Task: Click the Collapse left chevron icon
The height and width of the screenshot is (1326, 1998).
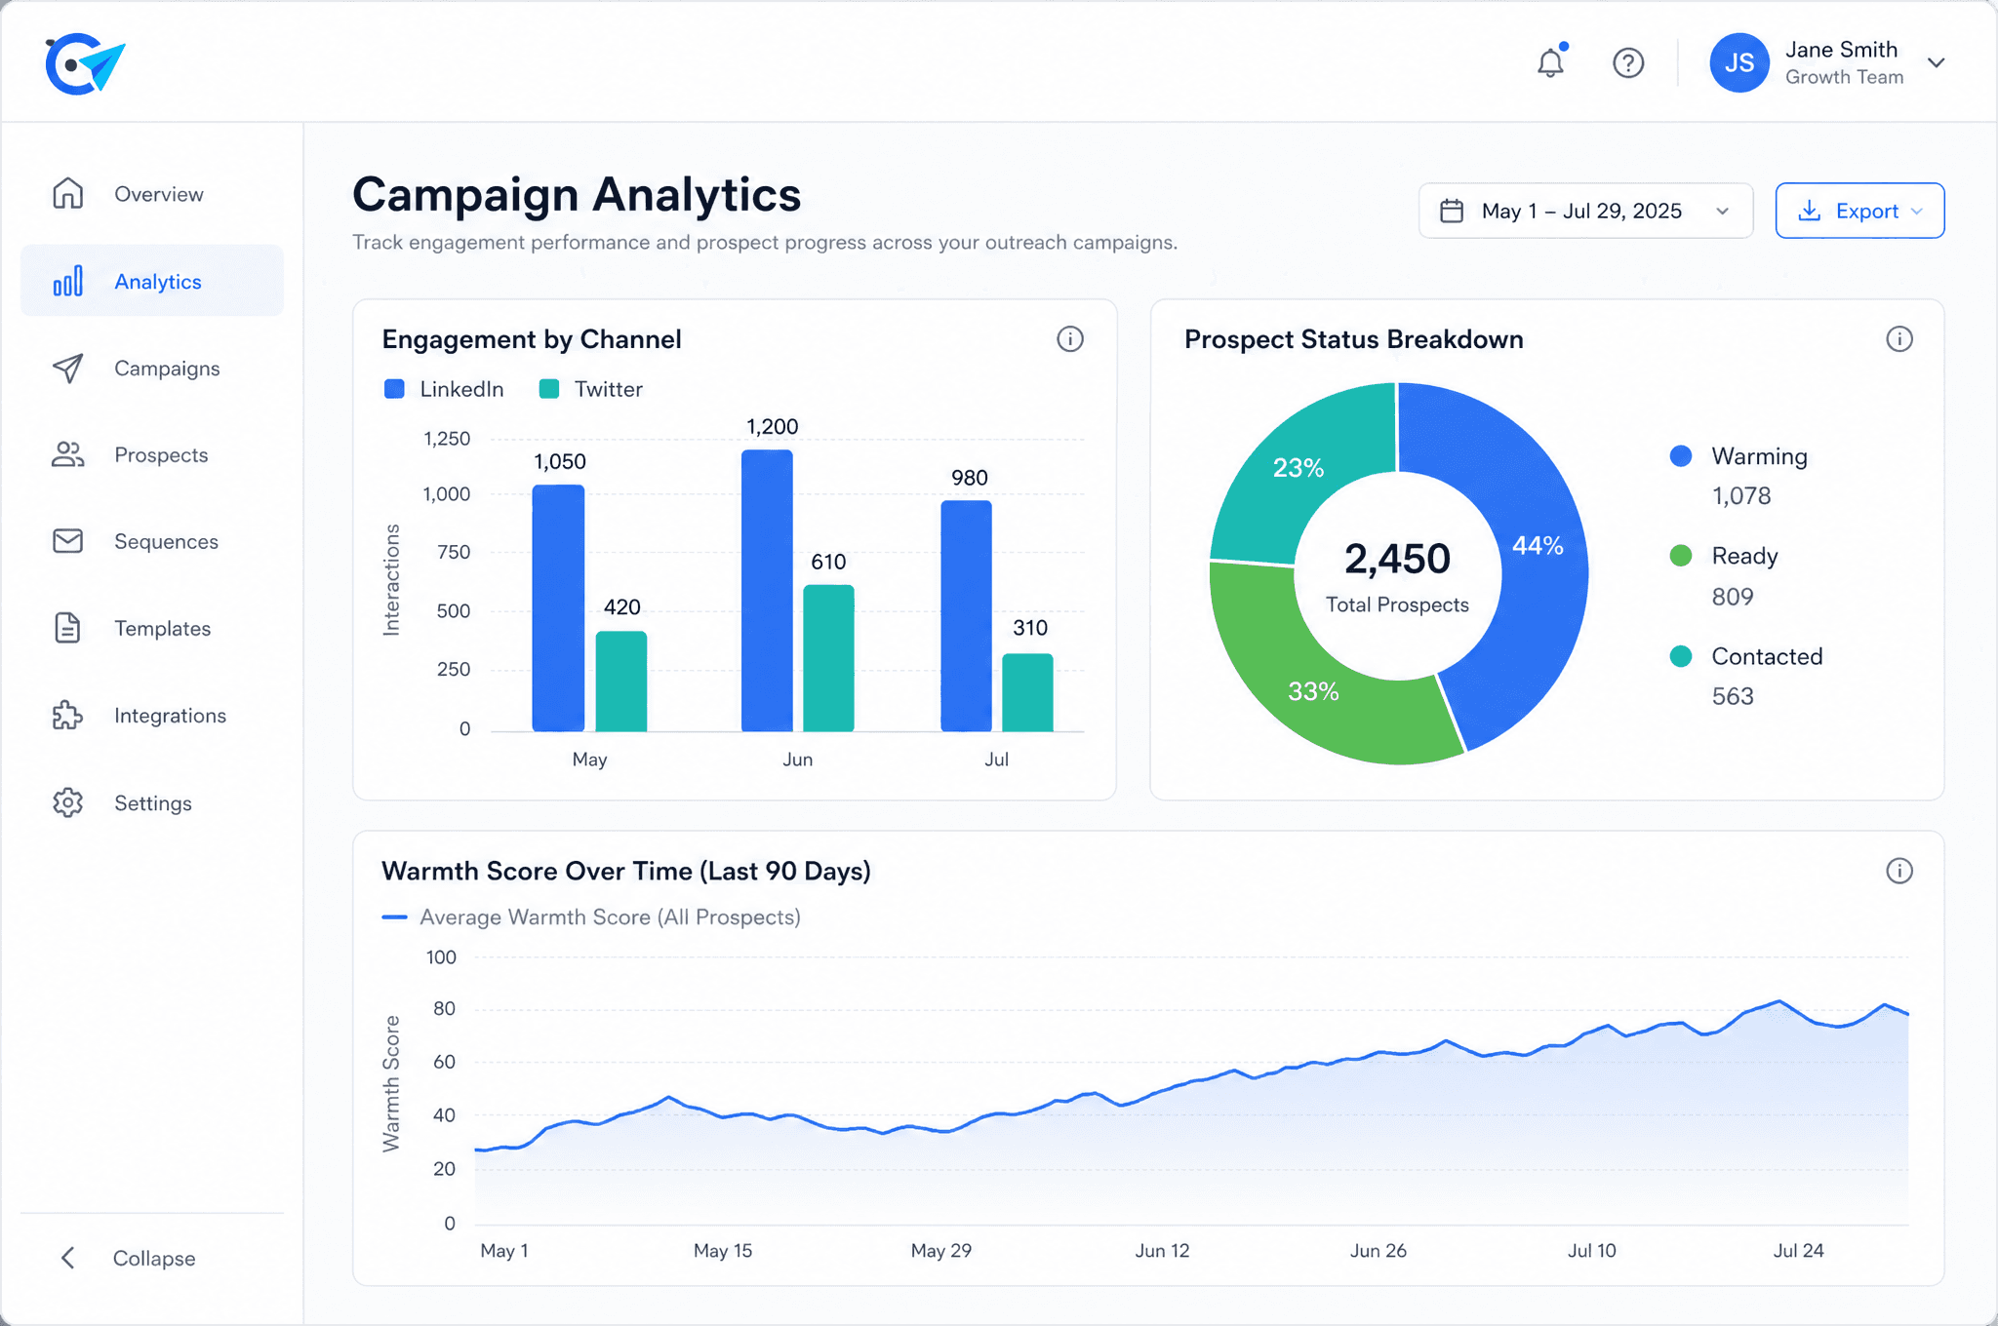Action: click(x=67, y=1258)
